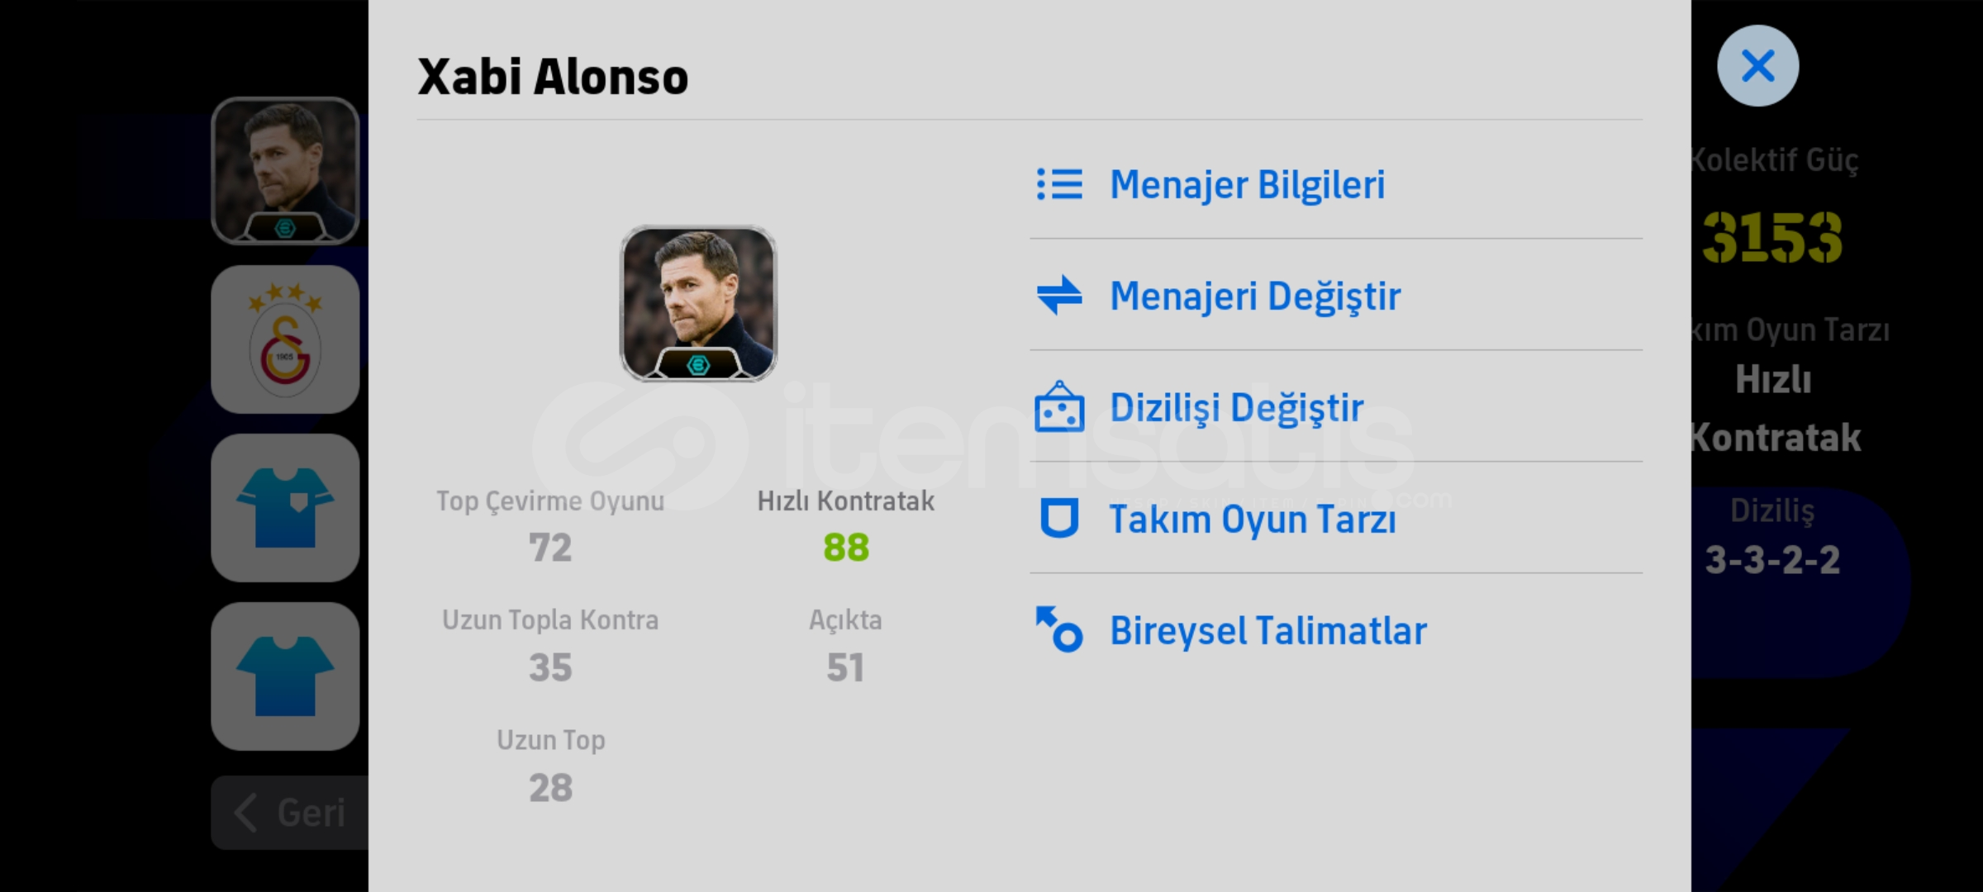Choose Dizilişi Değiştir text option

(1236, 407)
